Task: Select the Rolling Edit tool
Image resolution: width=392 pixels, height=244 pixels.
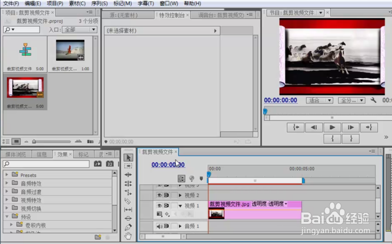Action: pos(128,184)
